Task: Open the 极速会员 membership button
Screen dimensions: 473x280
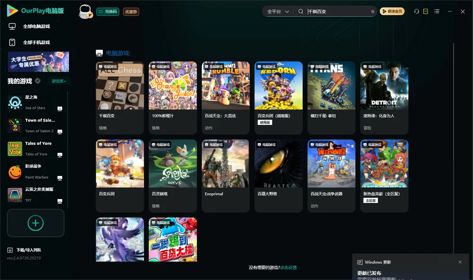Action: point(392,11)
